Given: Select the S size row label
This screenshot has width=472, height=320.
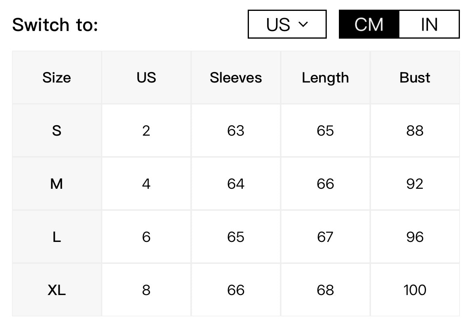Looking at the screenshot, I should tap(56, 131).
